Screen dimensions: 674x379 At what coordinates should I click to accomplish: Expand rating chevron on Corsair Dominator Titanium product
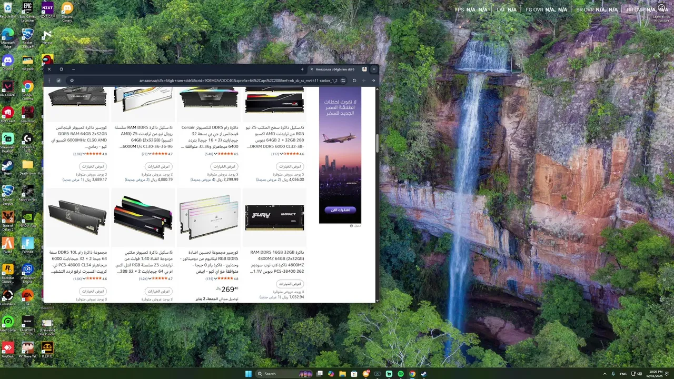[216, 278]
